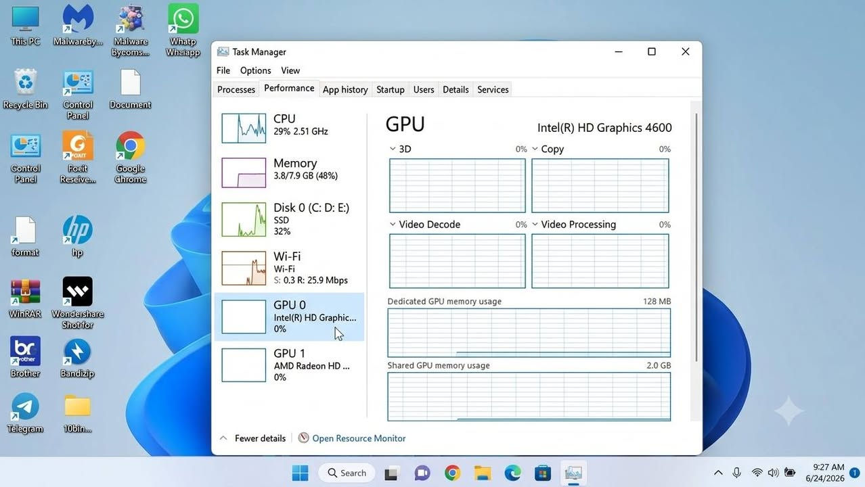
Task: Collapse view with Fewer details
Action: click(x=252, y=438)
